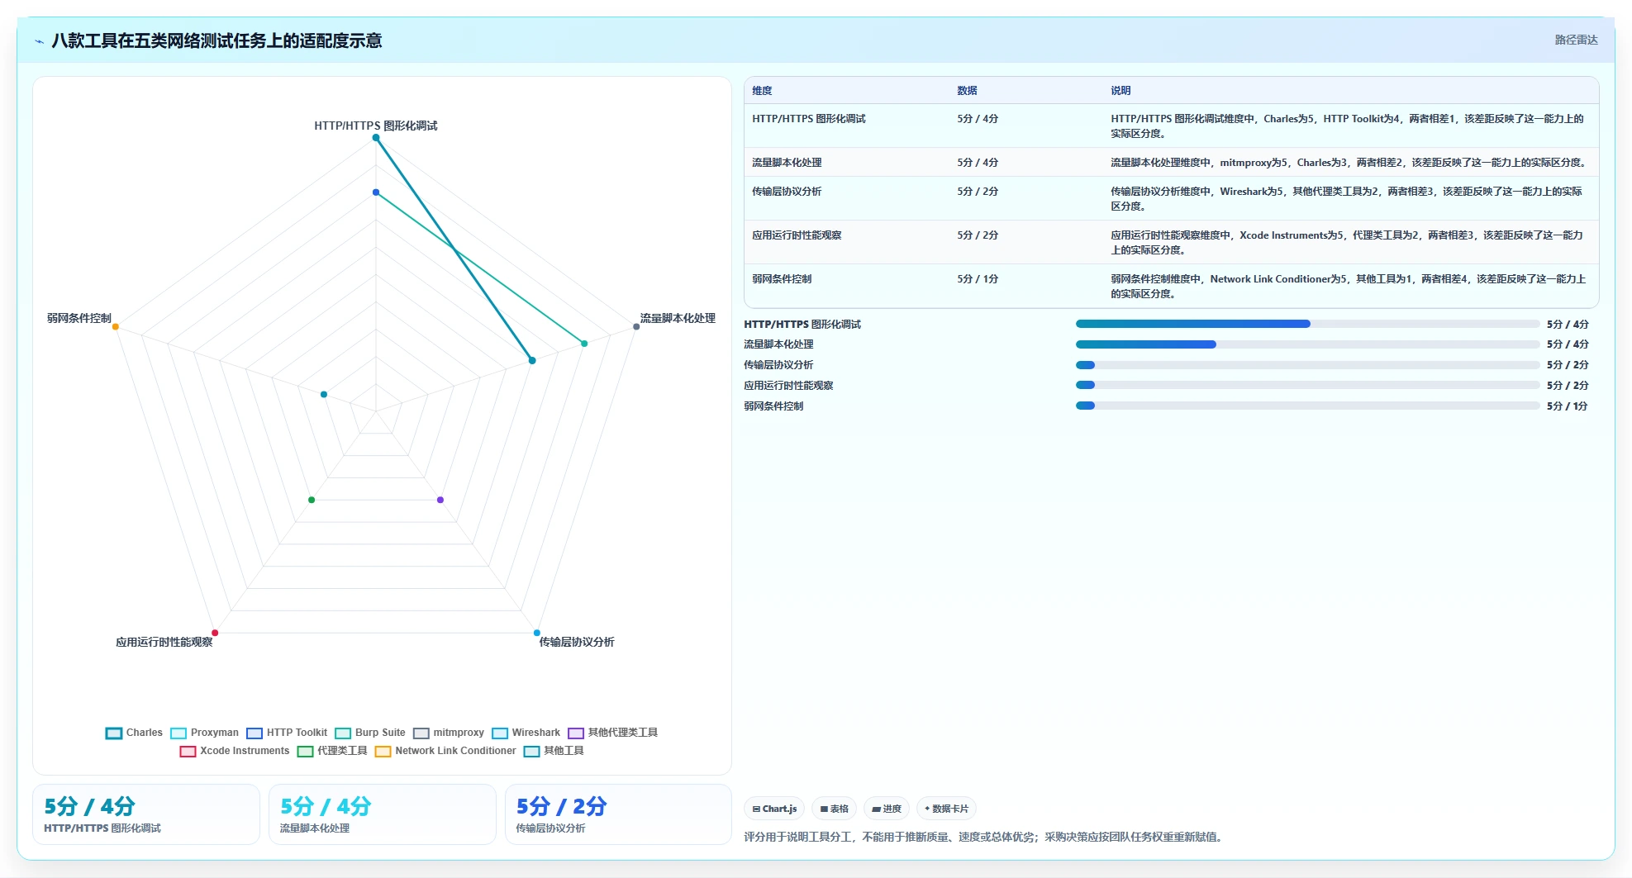Click the radar axis label 流量脚本化处理
The height and width of the screenshot is (878, 1632).
tap(678, 318)
